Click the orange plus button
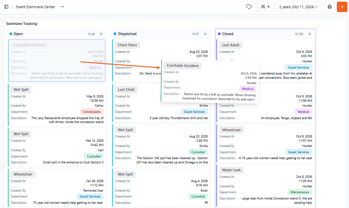The image size is (349, 208). pyautogui.click(x=342, y=7)
